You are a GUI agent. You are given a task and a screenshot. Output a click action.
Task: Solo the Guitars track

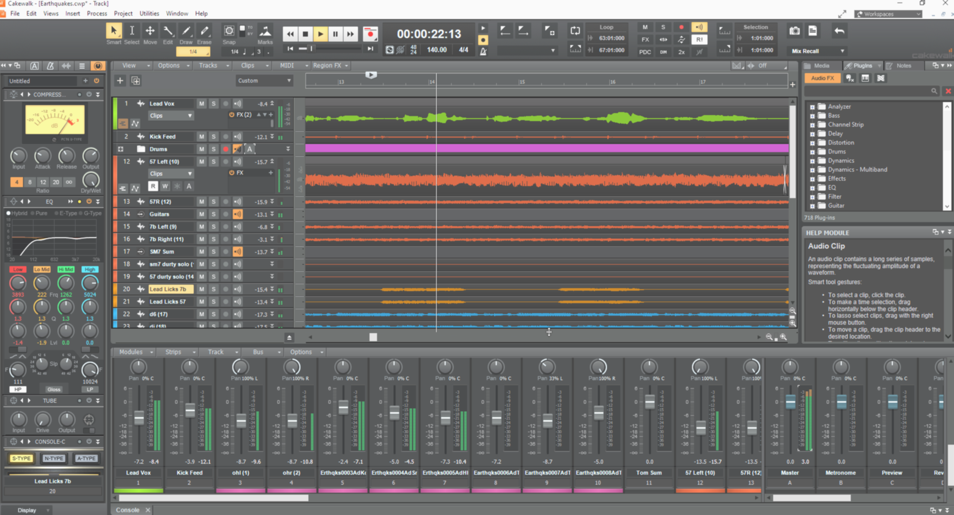point(213,214)
